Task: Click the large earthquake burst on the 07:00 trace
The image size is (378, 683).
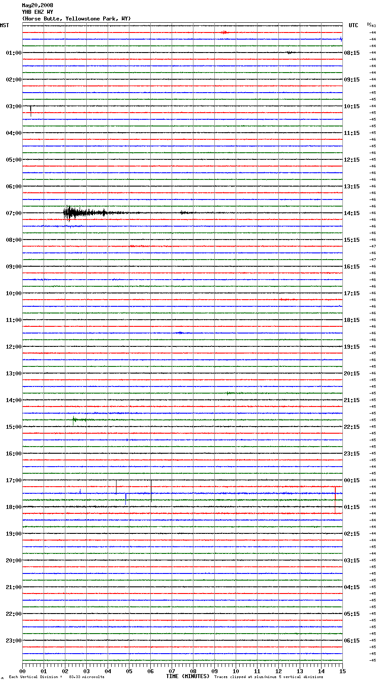Action: pyautogui.click(x=84, y=213)
